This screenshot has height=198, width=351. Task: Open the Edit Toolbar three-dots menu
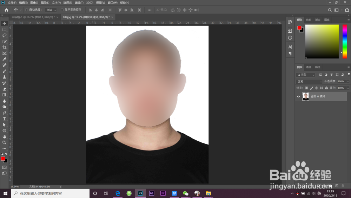[x=4, y=148]
